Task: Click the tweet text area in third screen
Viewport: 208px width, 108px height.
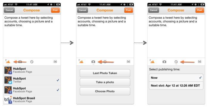Action: pos(176,36)
